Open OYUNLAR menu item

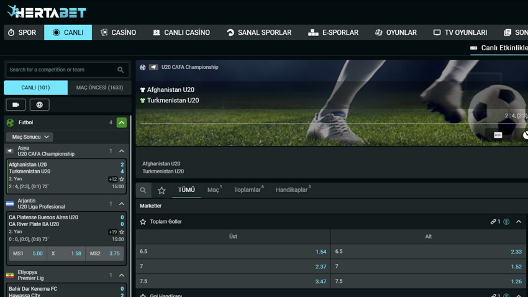(396, 32)
